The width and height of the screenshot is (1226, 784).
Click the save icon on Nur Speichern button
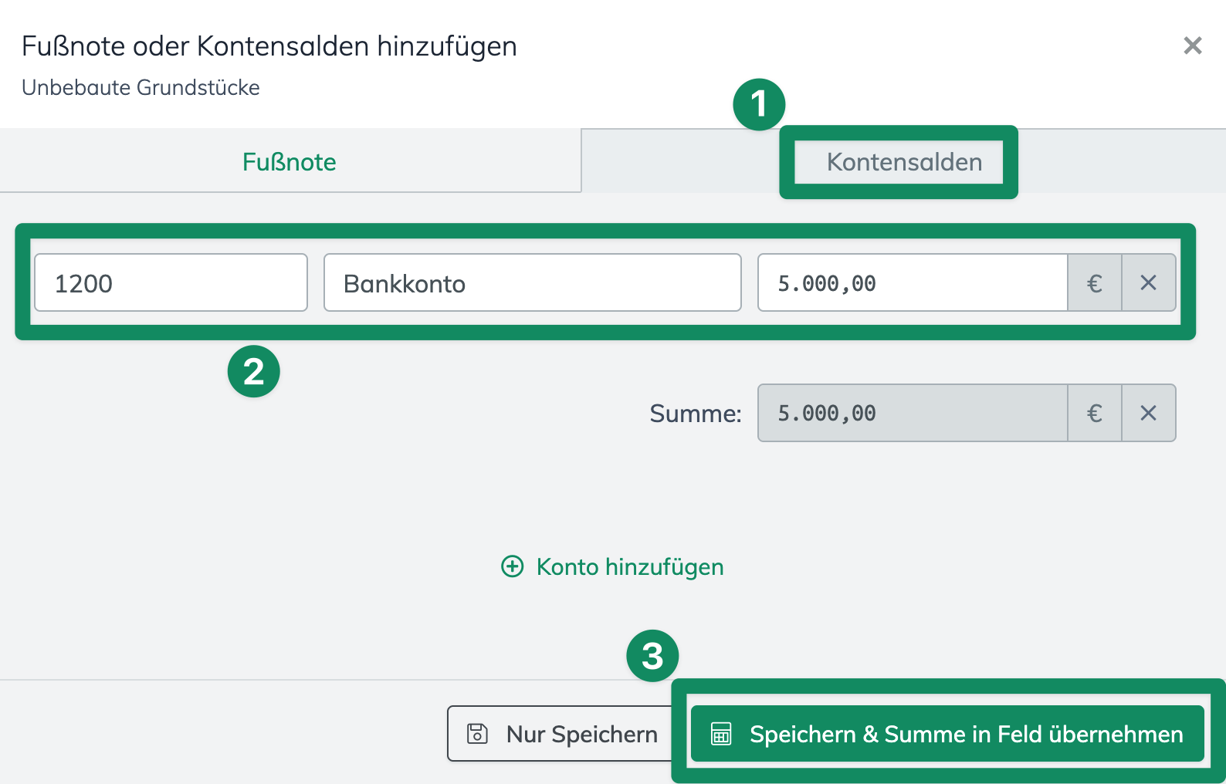(476, 733)
